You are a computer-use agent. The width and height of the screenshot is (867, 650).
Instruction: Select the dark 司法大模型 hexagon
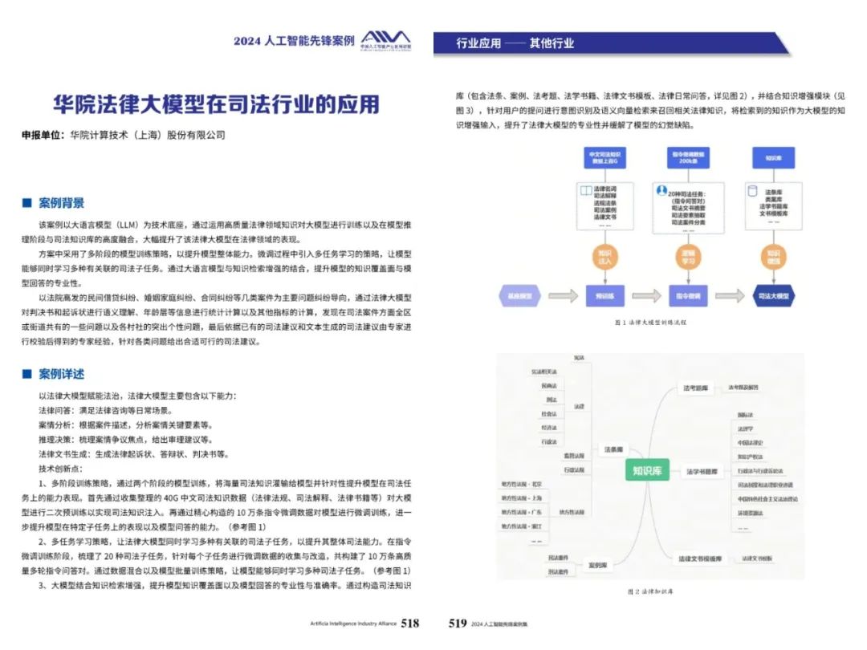[774, 295]
